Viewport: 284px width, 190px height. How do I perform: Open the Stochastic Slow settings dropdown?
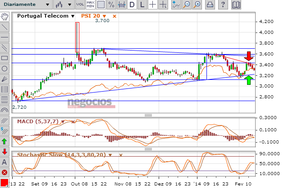tap(110, 155)
